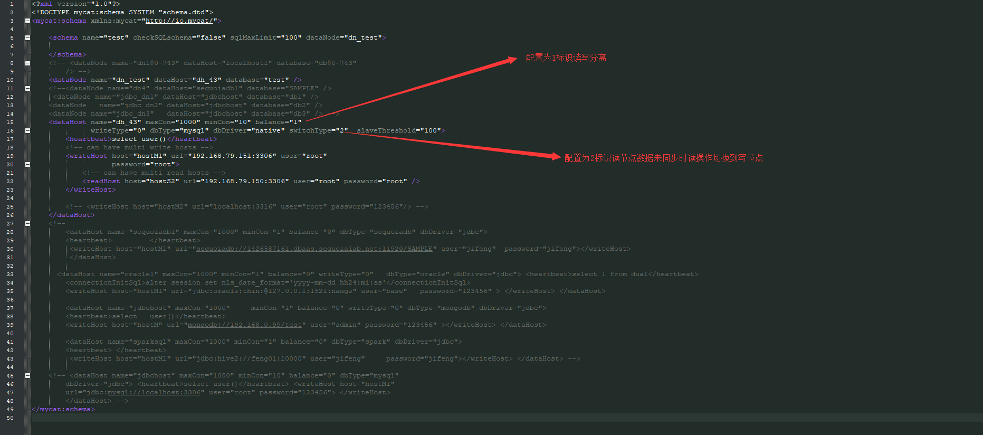Click the xml version declaration on line 1
The height and width of the screenshot is (435, 983).
76,4
